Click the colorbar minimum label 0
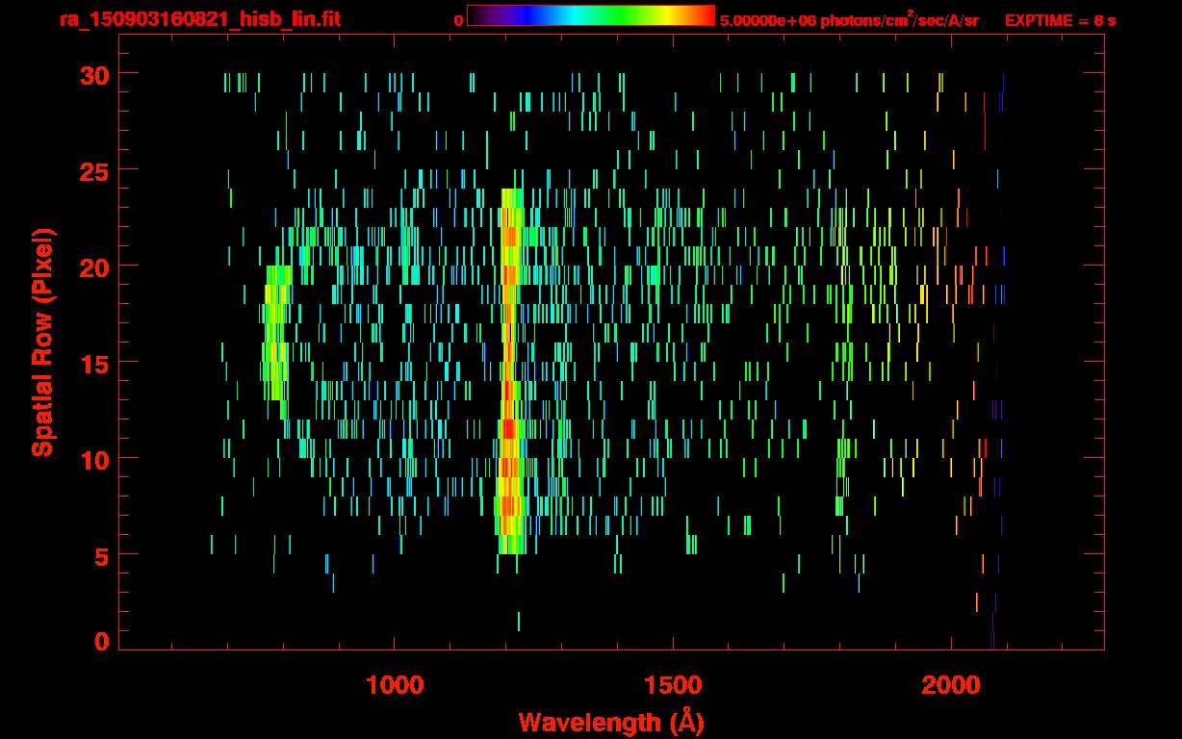 point(458,20)
